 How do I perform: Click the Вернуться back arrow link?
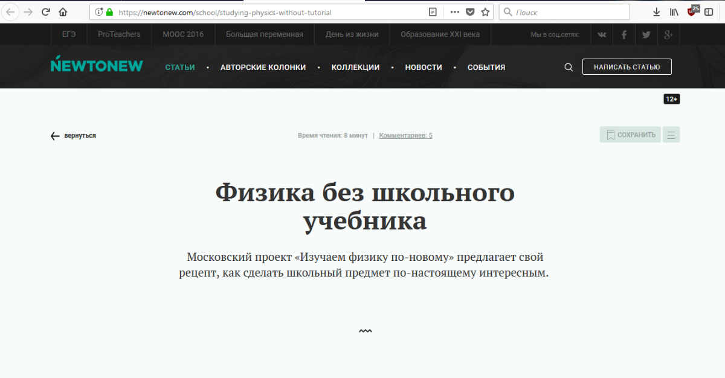(73, 136)
